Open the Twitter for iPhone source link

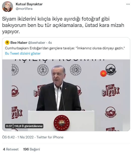pyautogui.click(x=50, y=137)
